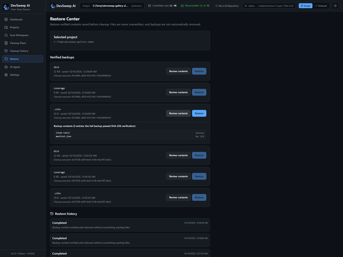Screen dimensions: 343x257
Task: Click the Restore history heading text
Action: tap(66, 214)
